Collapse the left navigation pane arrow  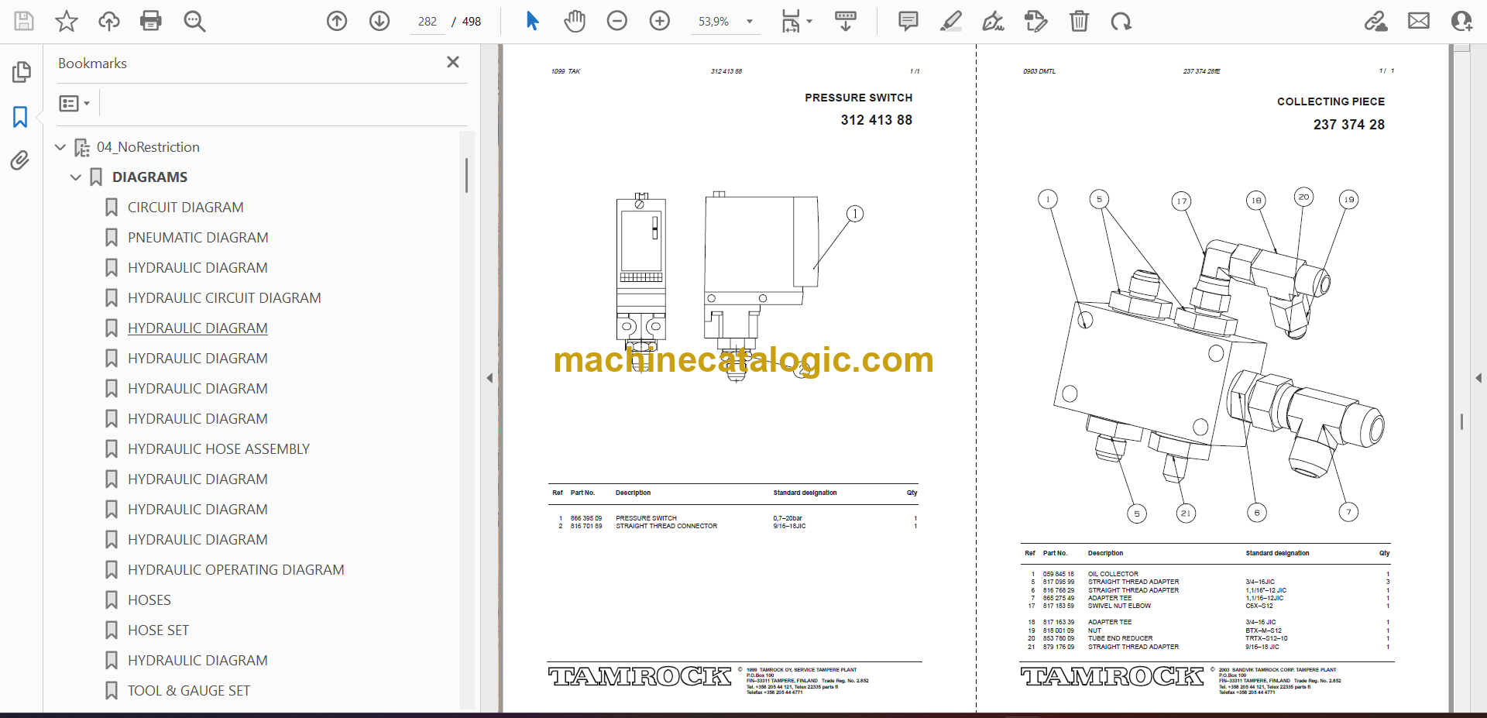tap(489, 378)
